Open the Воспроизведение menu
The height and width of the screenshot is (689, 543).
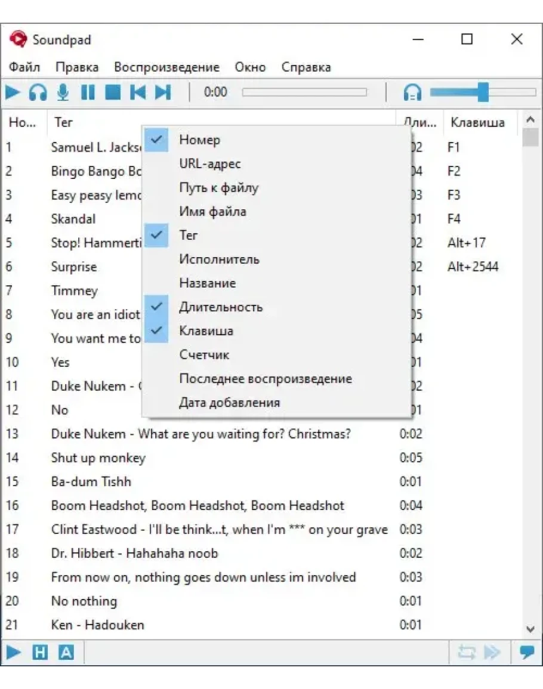tap(166, 67)
